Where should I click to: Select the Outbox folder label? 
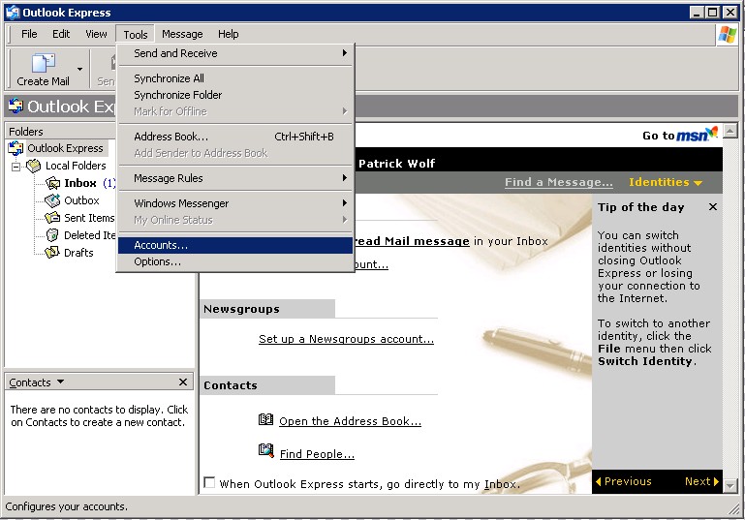tap(81, 200)
